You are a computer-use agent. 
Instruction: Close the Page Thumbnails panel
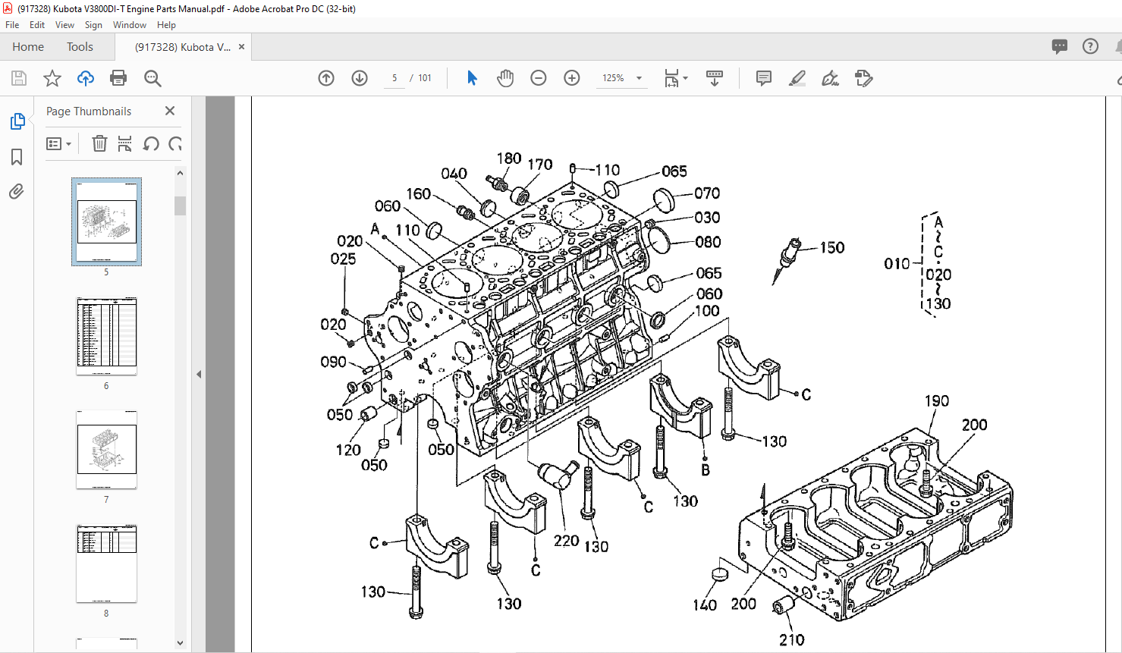pyautogui.click(x=170, y=111)
